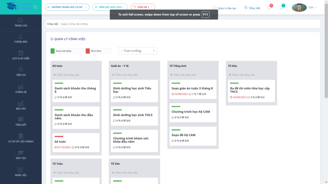The width and height of the screenshot is (328, 184).
Task: Open the Năm Học 2021-2022 selector
Action: tap(110, 7)
